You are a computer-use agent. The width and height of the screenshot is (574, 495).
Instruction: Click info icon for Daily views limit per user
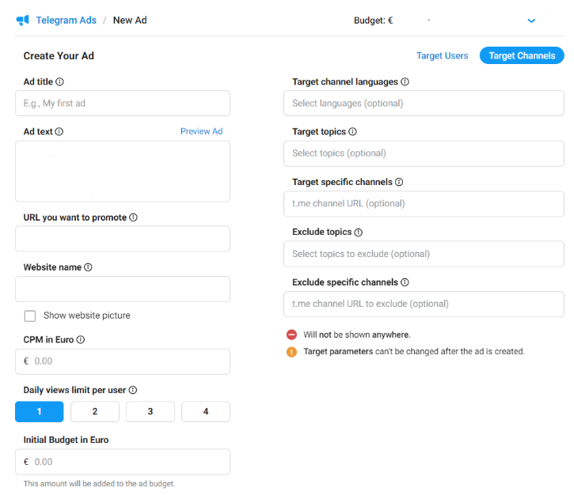133,390
